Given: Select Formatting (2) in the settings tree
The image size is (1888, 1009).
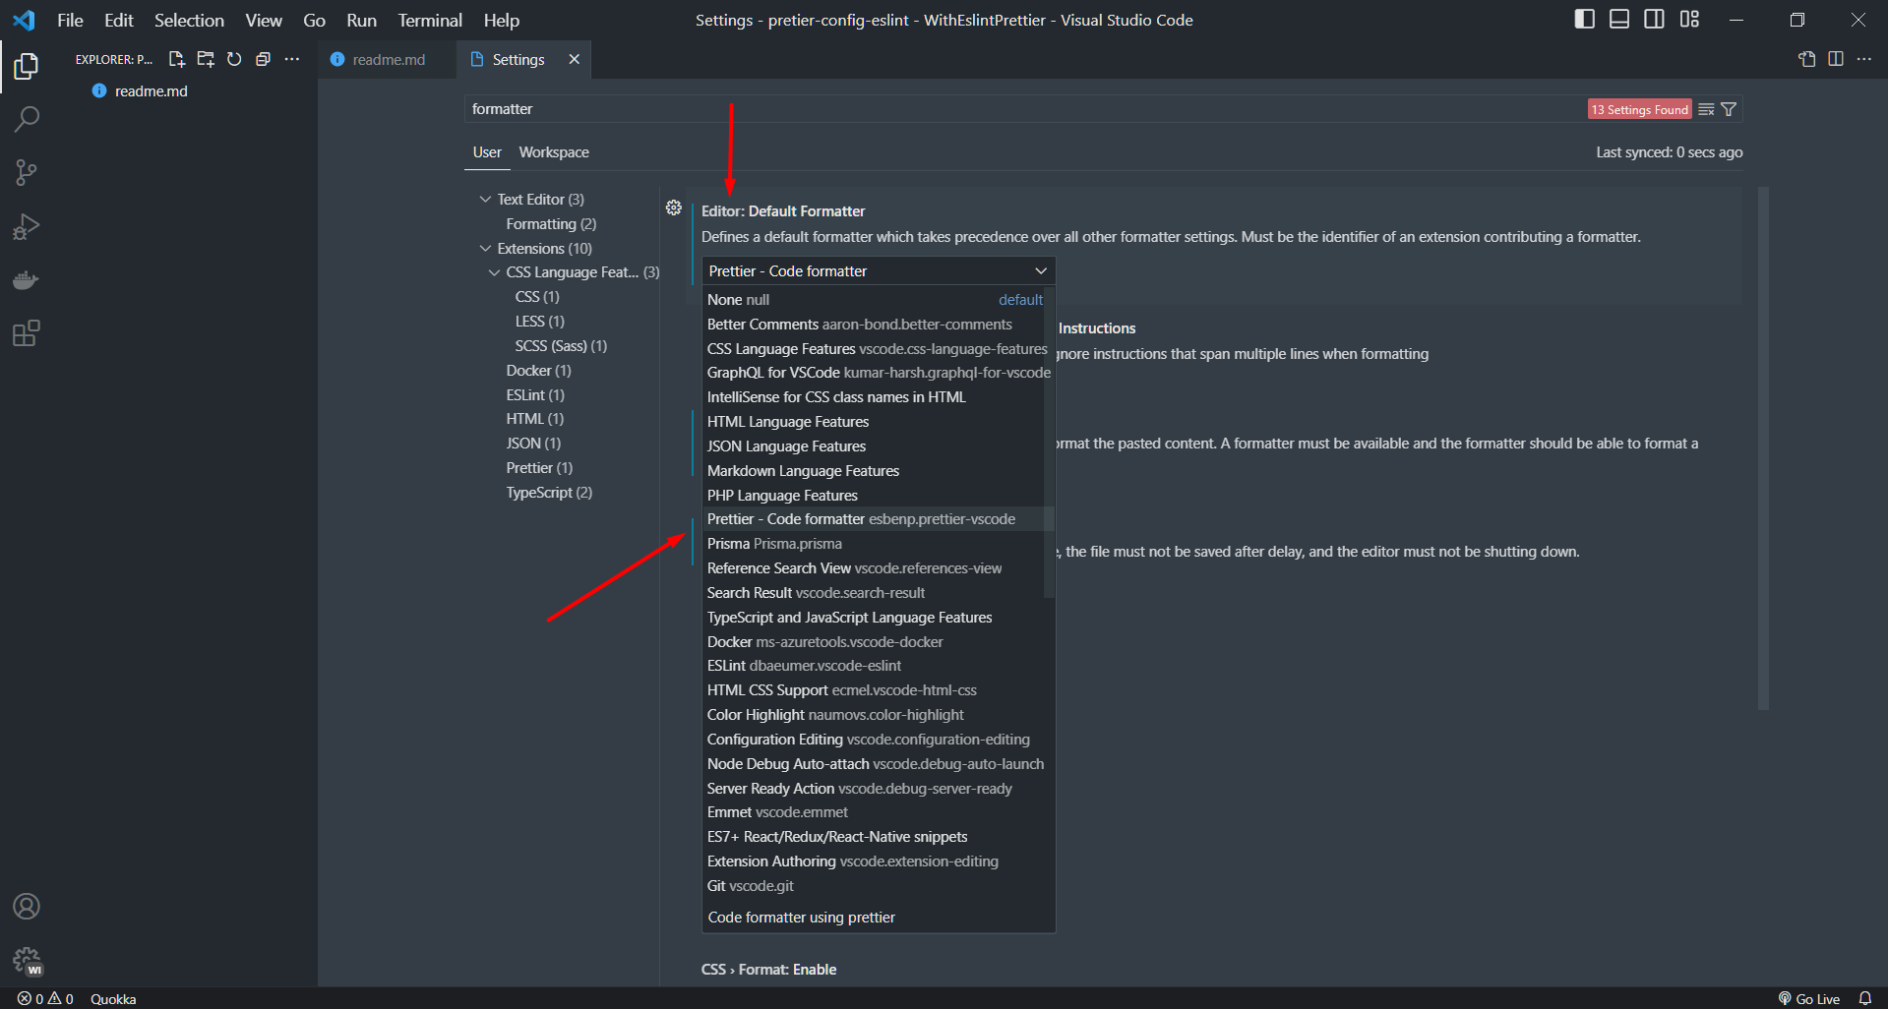Looking at the screenshot, I should pos(551,224).
